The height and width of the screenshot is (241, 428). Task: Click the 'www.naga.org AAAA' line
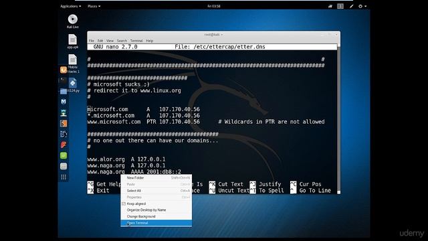coord(134,172)
